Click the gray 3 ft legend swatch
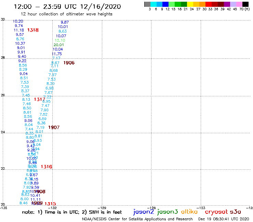Image resolution: width=253 pixels, height=222 pixels. coord(147,4)
